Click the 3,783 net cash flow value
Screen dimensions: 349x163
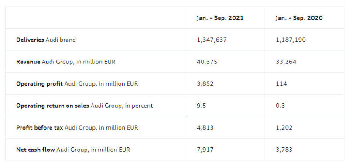[284, 150]
